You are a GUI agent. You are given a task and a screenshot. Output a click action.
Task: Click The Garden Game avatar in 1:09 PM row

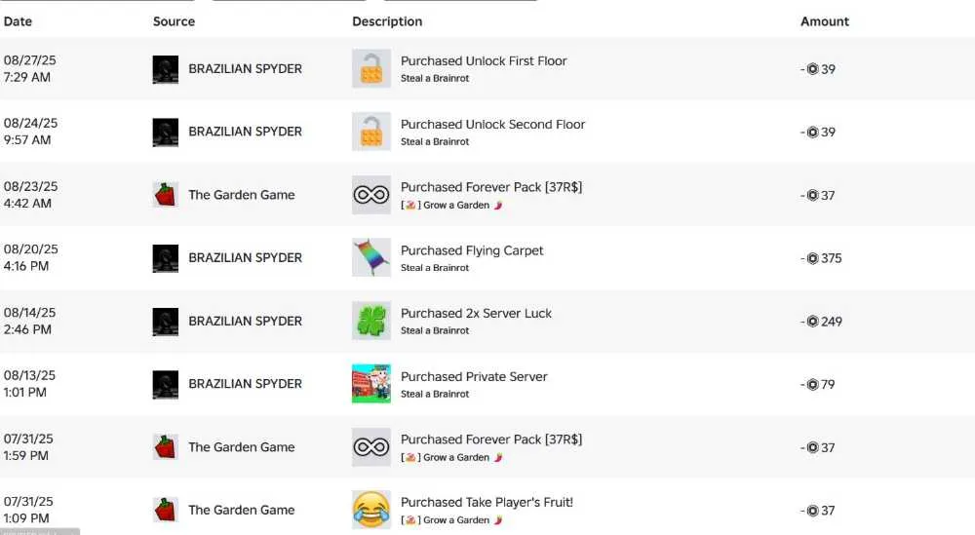click(166, 510)
